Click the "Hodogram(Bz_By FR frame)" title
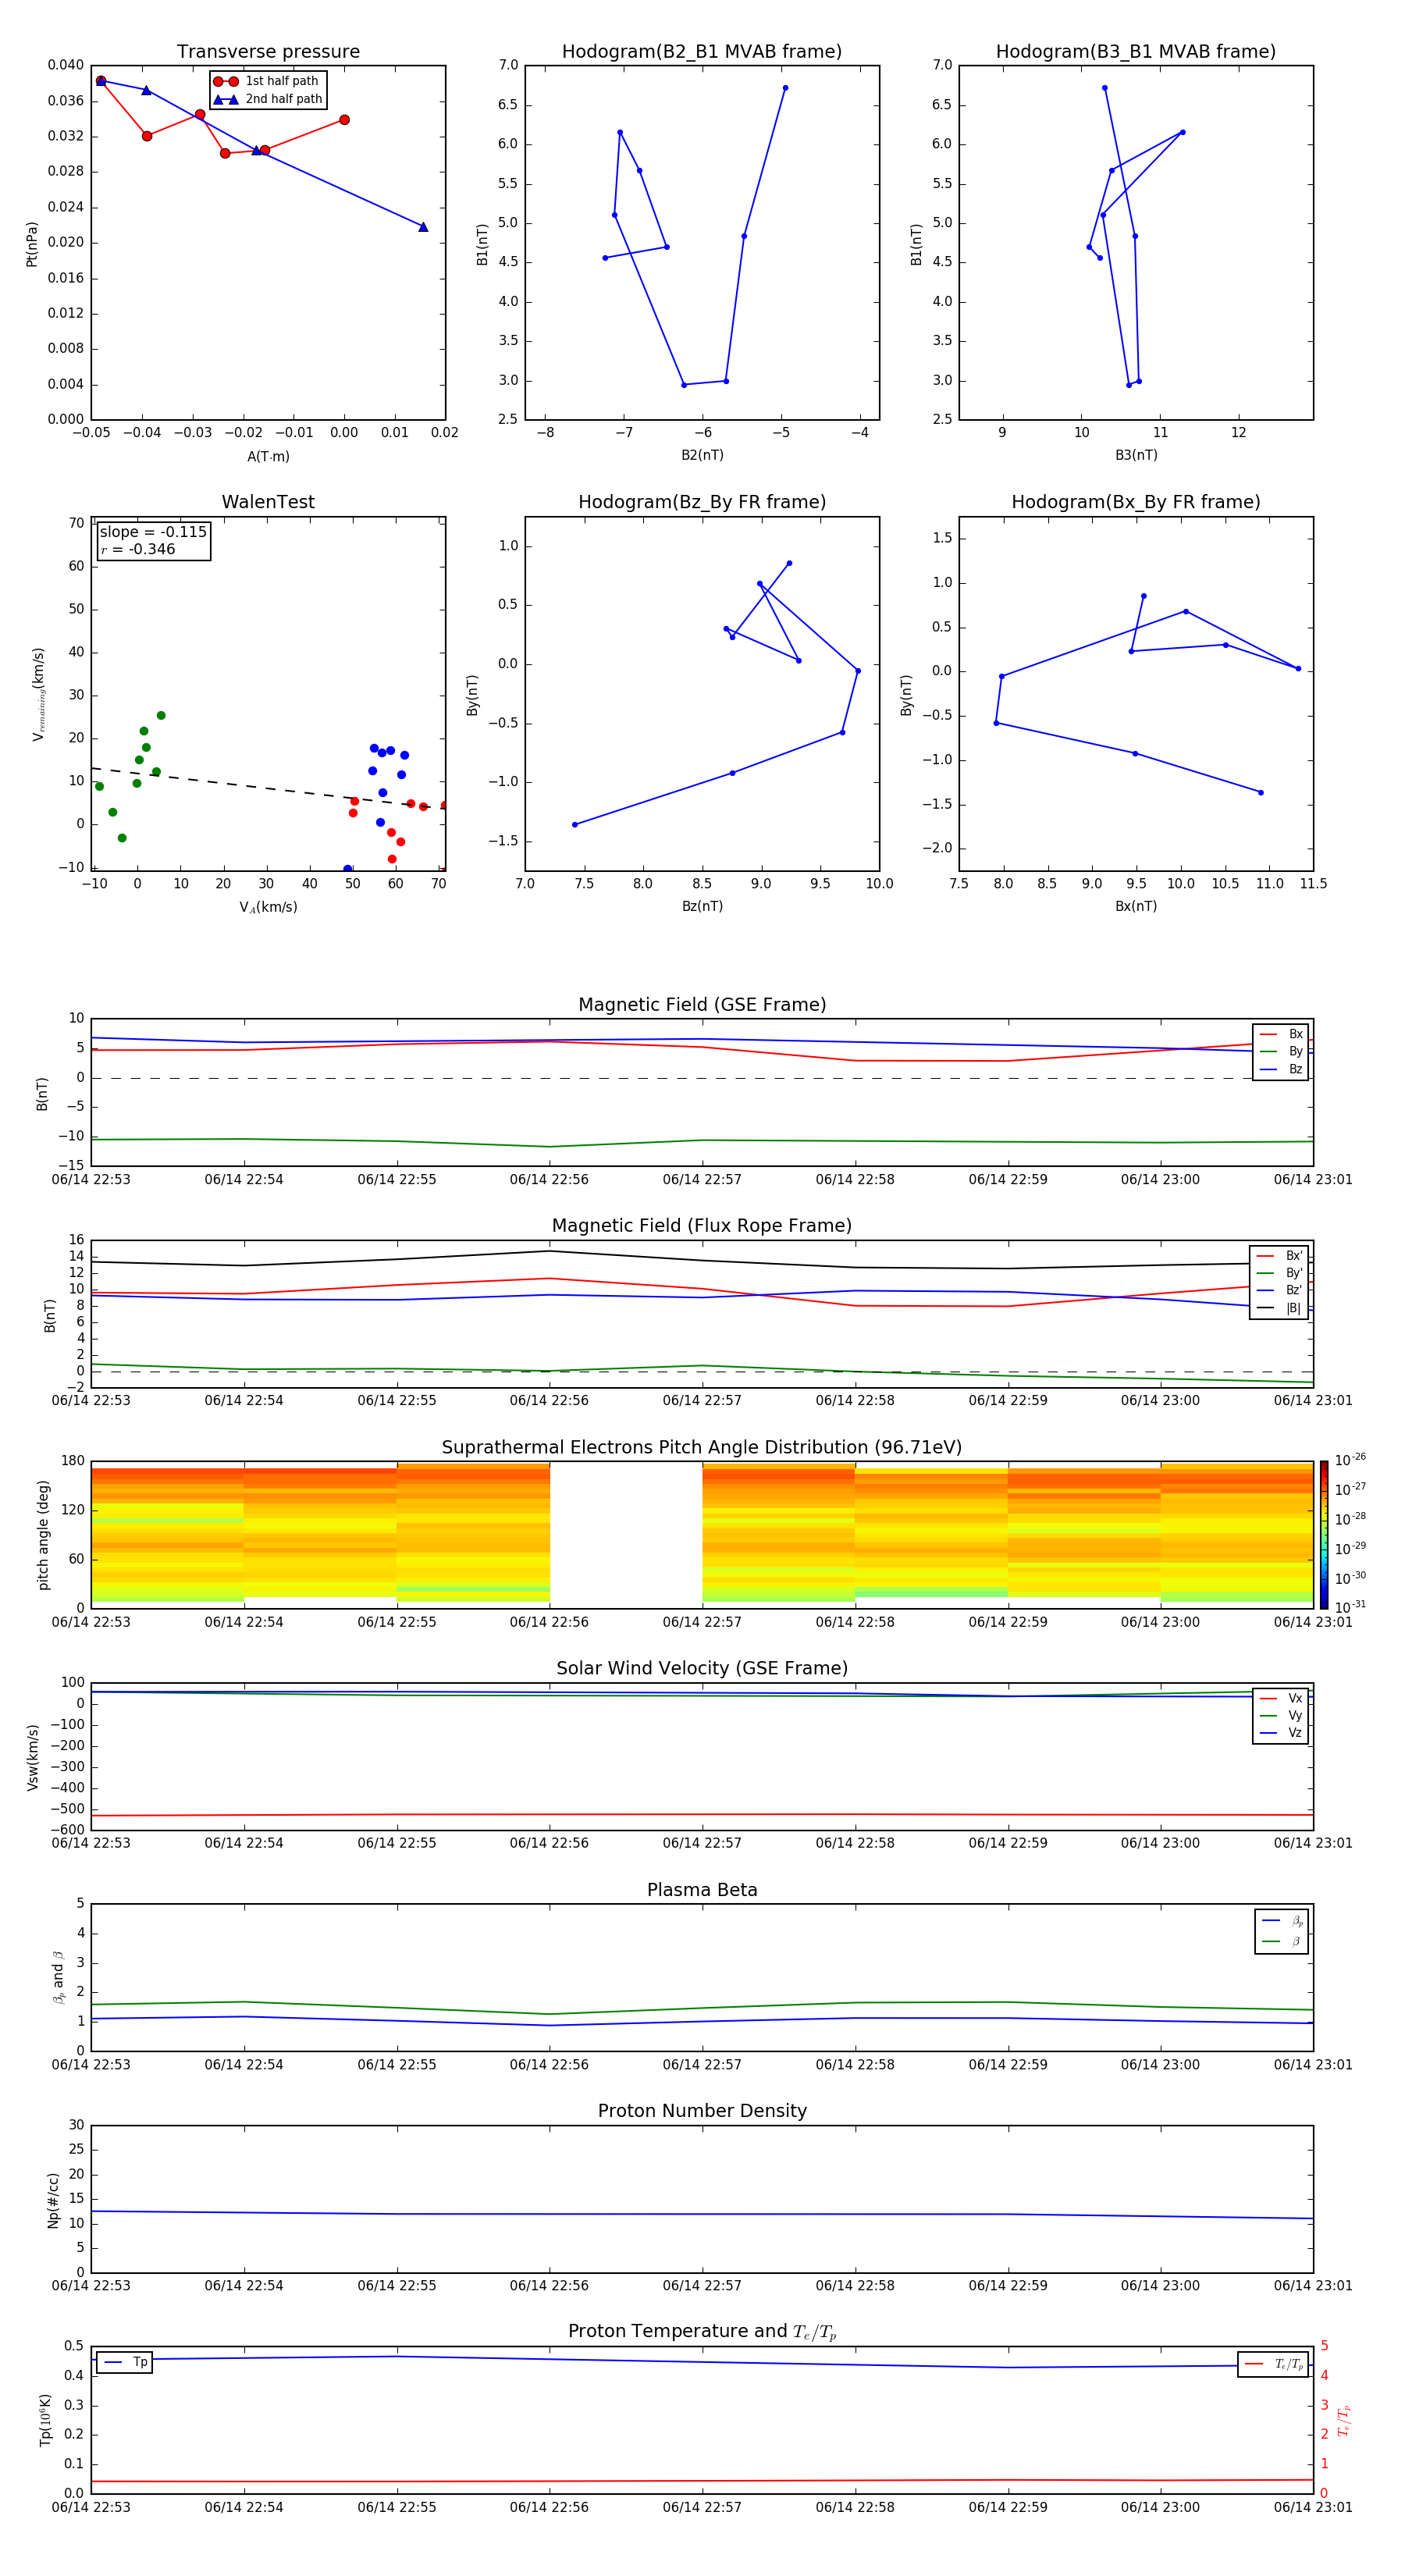Viewport: 1405px width, 2576px height. point(702,502)
